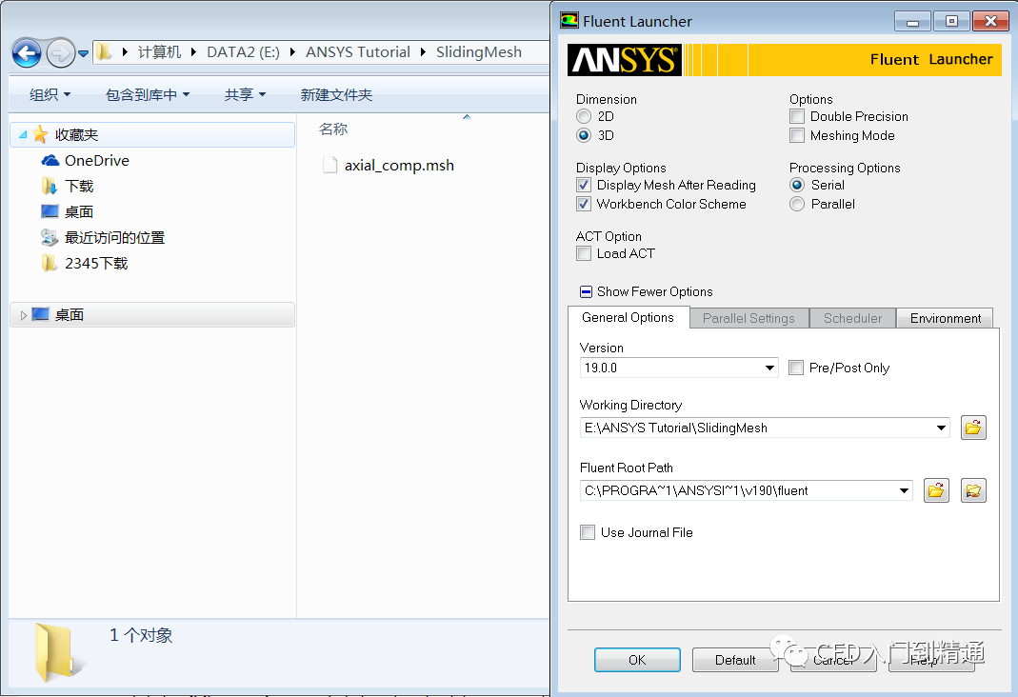
Task: Minimize the Fluent Launcher window
Action: (913, 21)
